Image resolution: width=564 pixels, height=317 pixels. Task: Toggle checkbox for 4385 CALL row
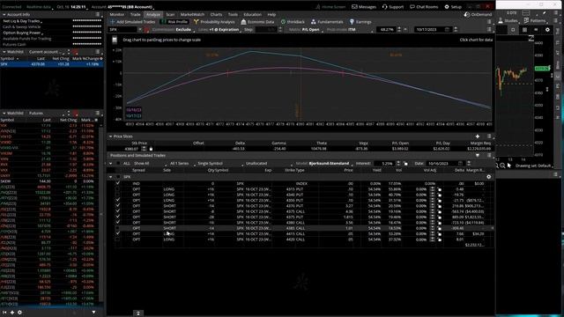pyautogui.click(x=117, y=228)
